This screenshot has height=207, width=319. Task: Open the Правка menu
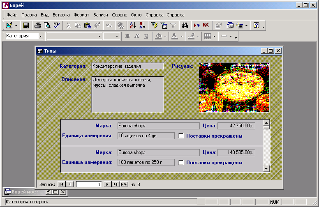pos(29,15)
